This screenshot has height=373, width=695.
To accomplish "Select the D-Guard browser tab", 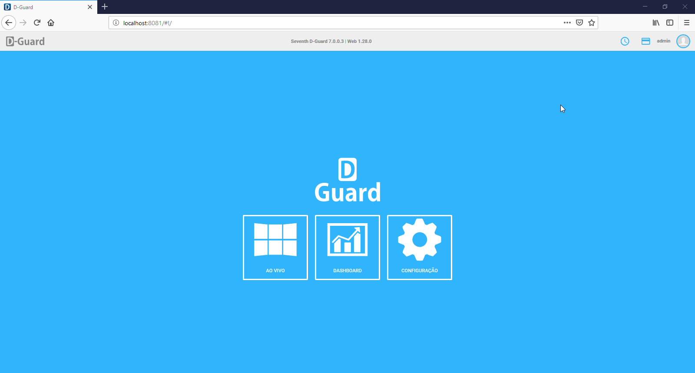I will [x=49, y=7].
